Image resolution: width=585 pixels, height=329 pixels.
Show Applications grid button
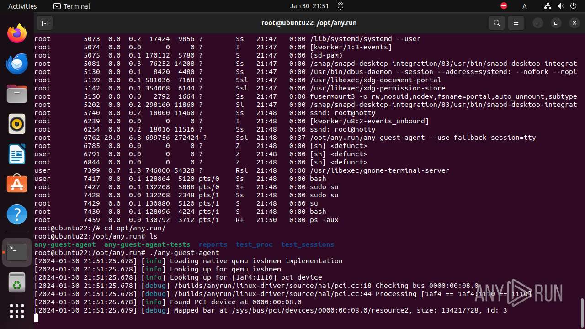point(17,311)
